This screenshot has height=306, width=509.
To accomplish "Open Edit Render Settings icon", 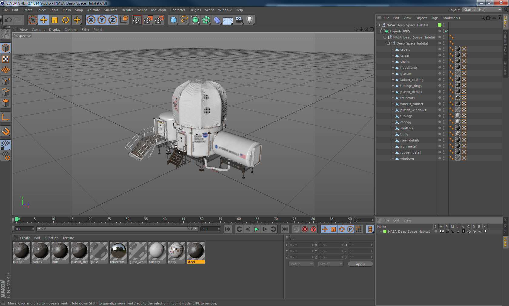I will [x=159, y=20].
